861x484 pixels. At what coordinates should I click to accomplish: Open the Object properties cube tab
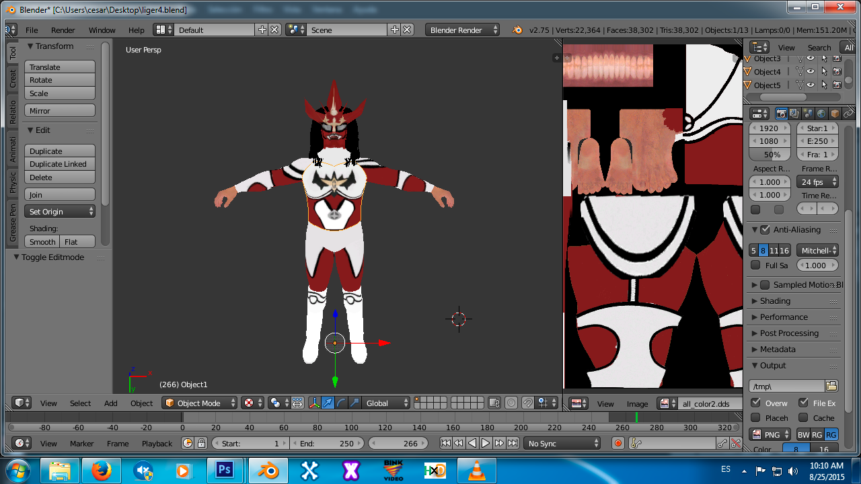tap(835, 114)
